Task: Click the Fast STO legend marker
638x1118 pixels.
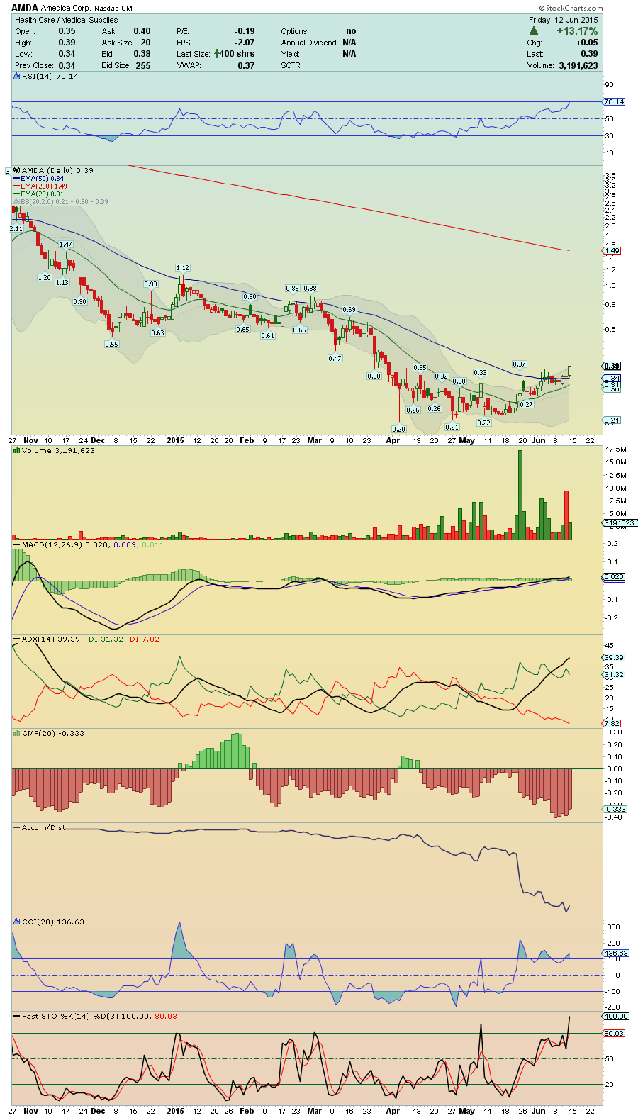Action: pos(17,1016)
